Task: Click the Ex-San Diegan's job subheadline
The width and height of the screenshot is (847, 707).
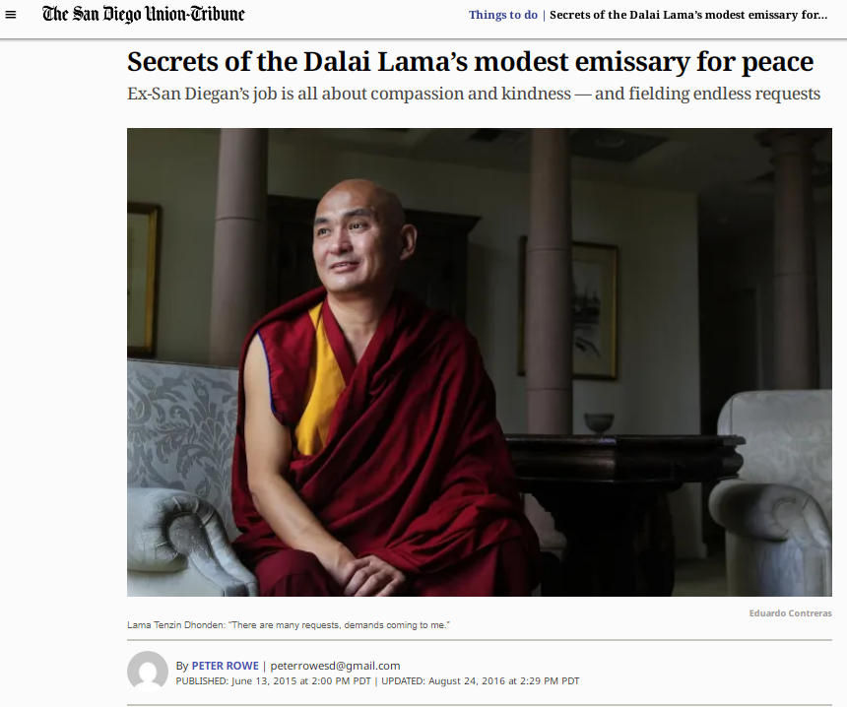Action: click(474, 94)
